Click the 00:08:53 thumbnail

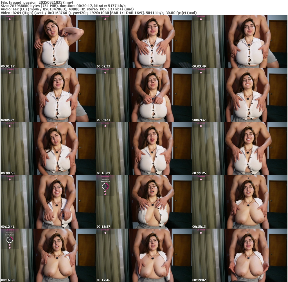[x=48, y=148]
